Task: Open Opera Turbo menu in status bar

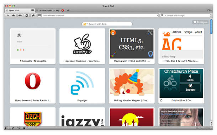Action: click(25, 128)
